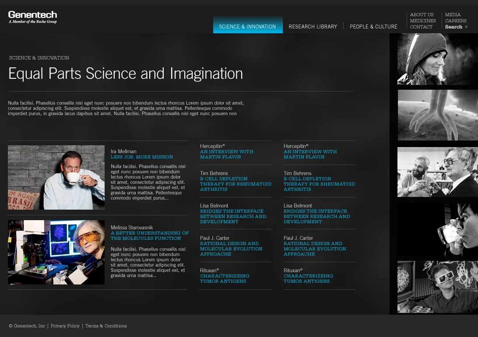
Task: Open the Privacy Policy footer link
Action: [65, 326]
